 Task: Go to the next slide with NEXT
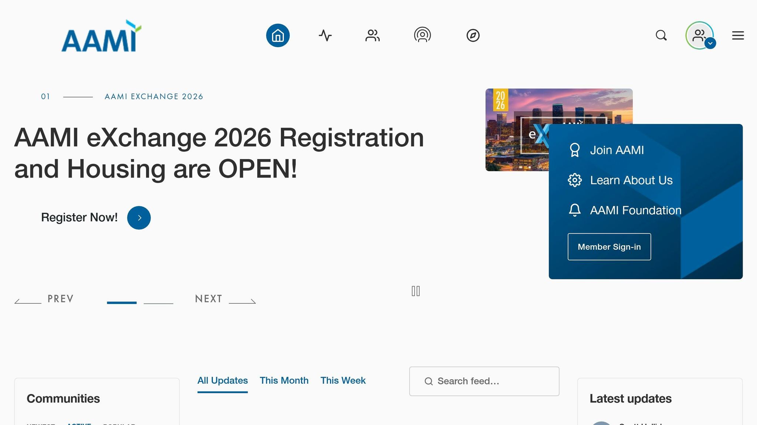pos(225,299)
